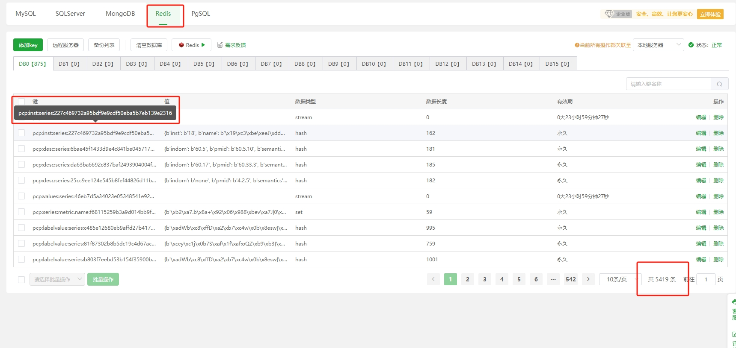Click the 清空数据库 button
The image size is (736, 348).
point(149,45)
